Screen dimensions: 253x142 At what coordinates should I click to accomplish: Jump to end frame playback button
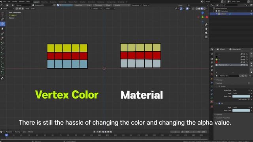coord(111,132)
